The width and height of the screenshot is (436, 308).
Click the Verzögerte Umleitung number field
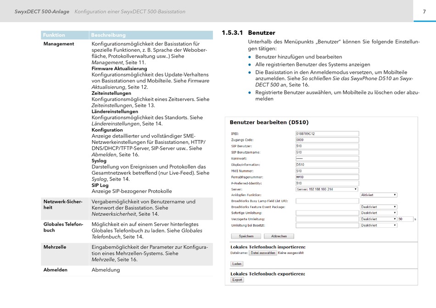327,219
